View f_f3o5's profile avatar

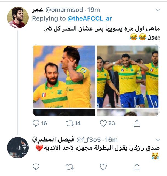[18, 147]
